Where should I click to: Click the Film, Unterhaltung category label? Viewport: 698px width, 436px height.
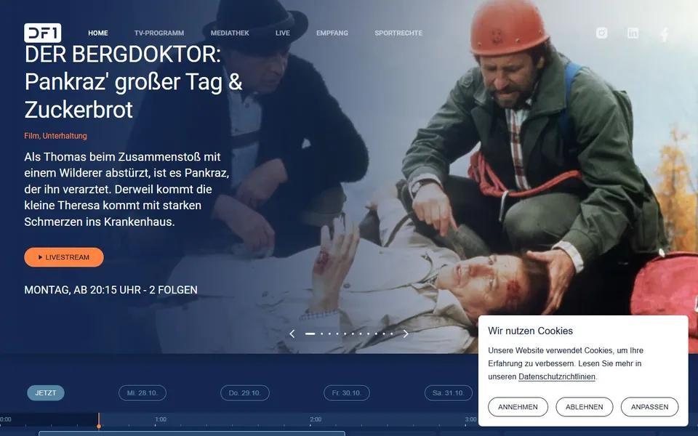56,136
